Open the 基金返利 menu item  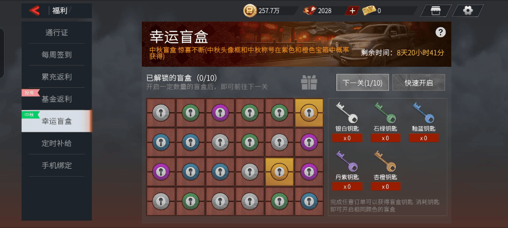(x=57, y=99)
